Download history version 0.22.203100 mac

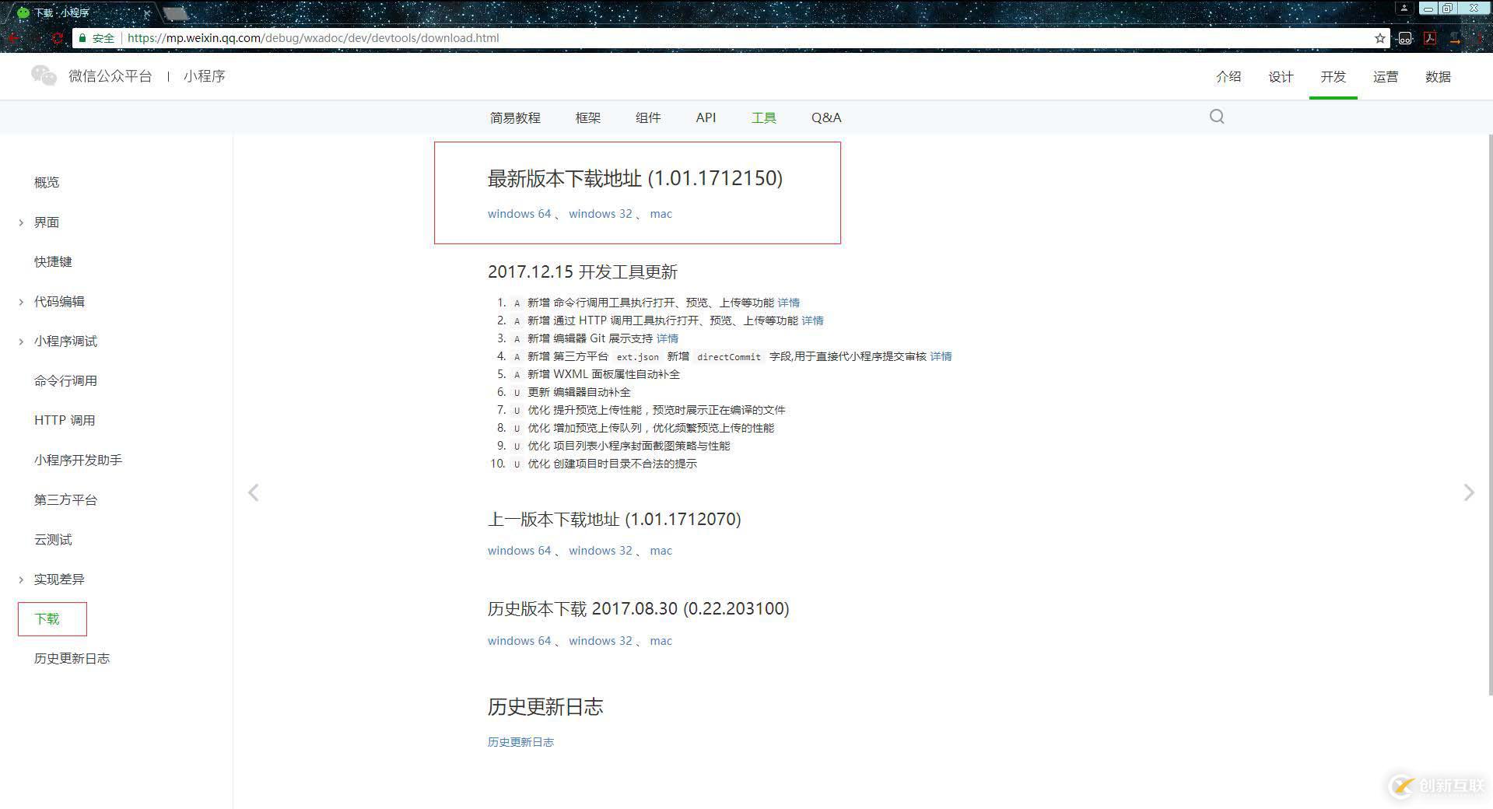coord(661,641)
